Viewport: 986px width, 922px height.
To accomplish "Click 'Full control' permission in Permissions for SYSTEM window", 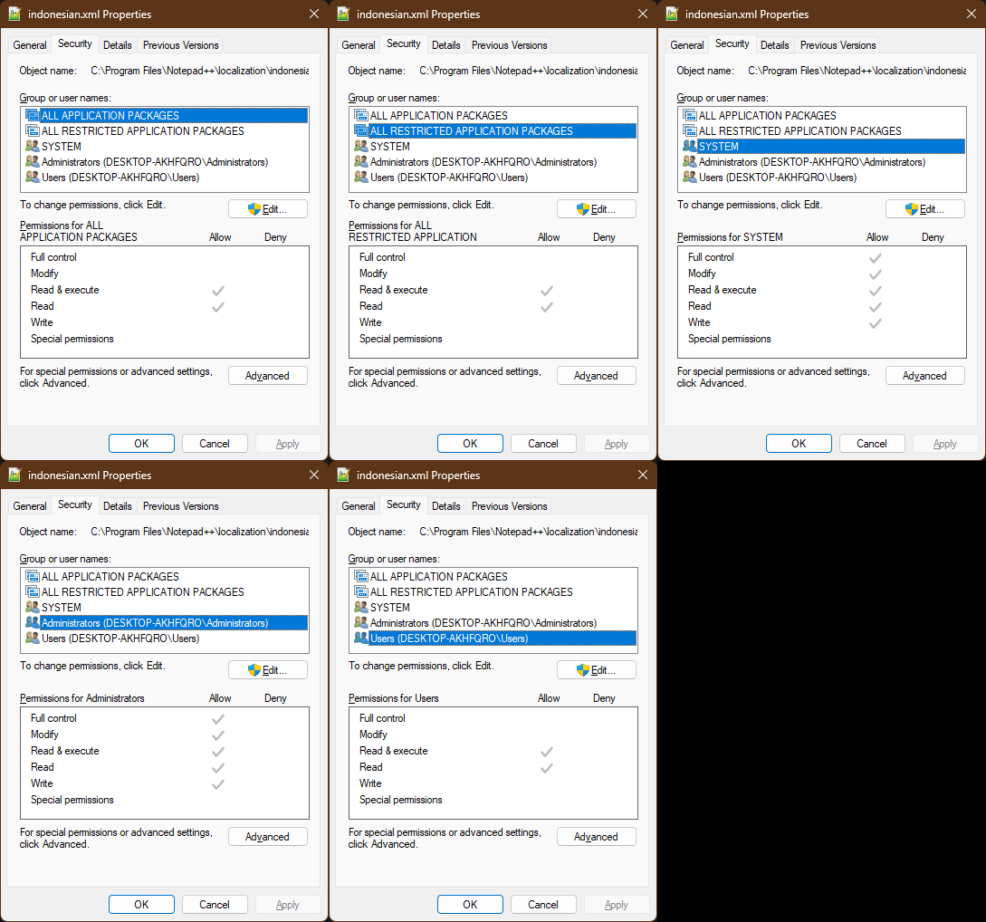I will (711, 257).
